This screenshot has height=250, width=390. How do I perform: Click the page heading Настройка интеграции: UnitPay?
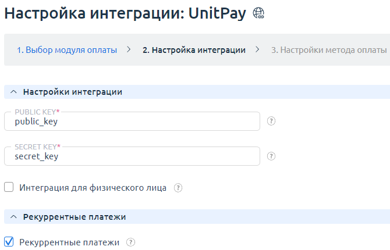[126, 15]
